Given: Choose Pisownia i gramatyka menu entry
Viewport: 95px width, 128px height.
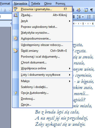Looking at the screenshot, I should pos(42,9).
